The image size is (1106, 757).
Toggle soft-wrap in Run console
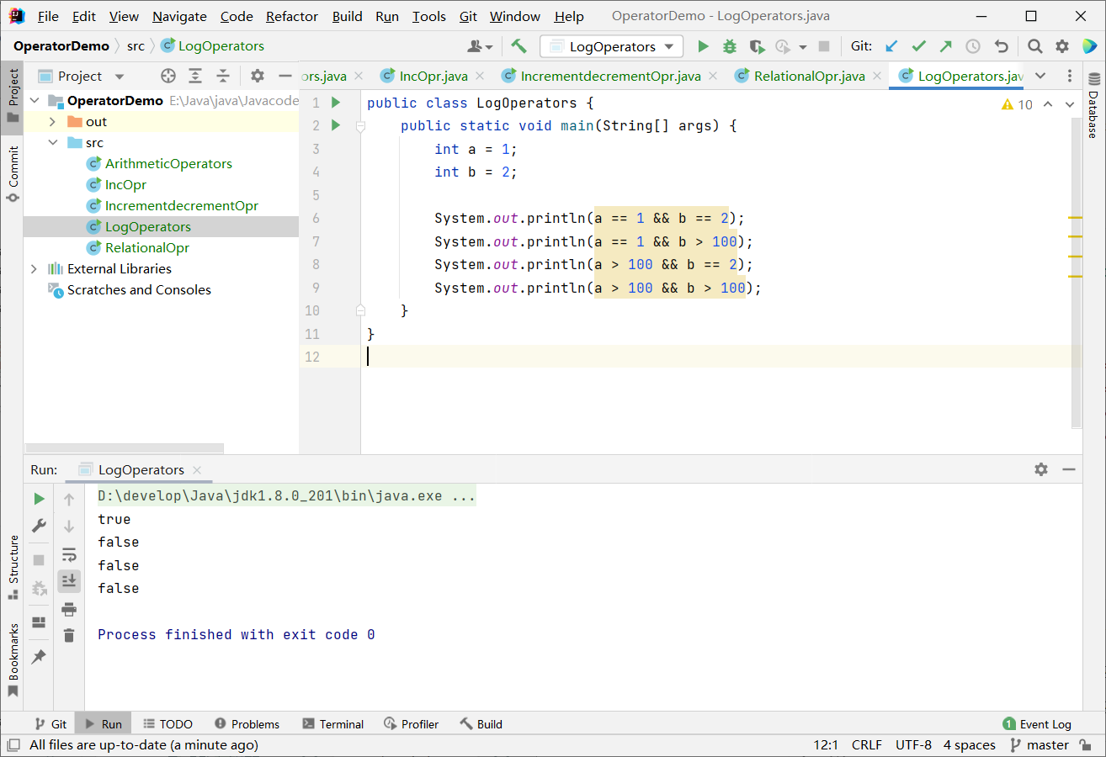click(69, 554)
